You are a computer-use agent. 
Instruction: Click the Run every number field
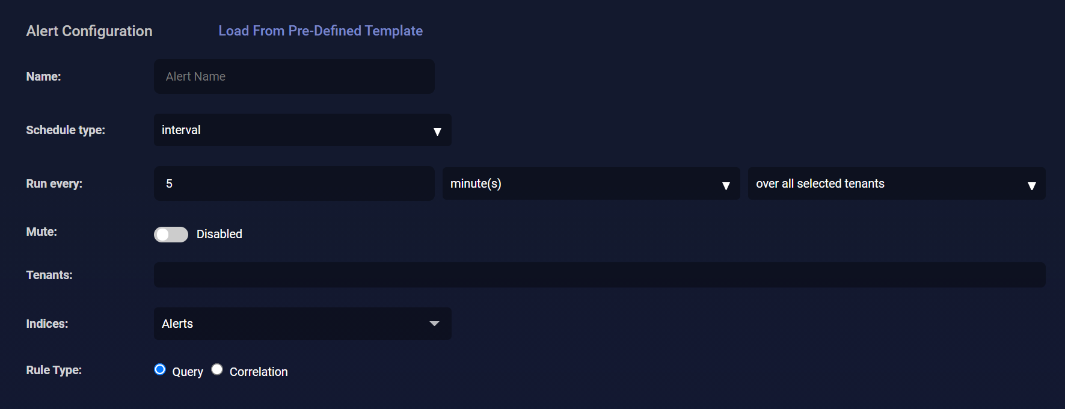tap(294, 183)
